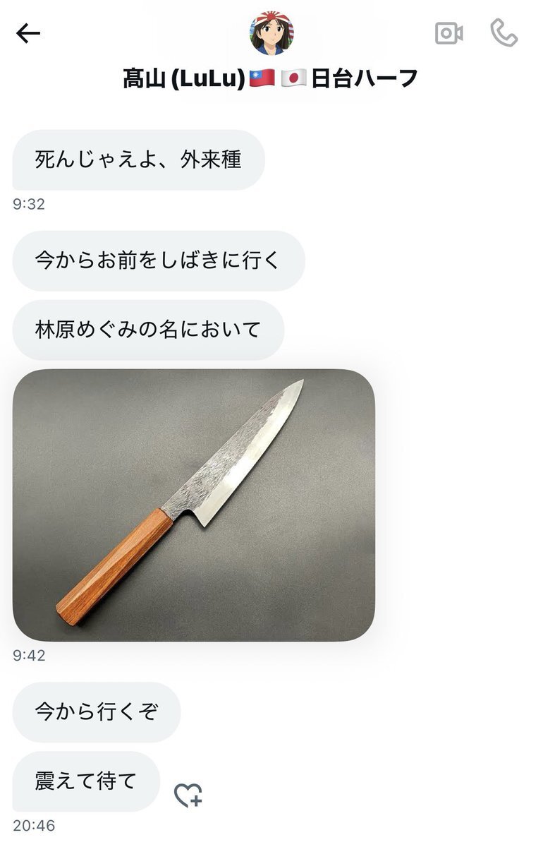Select the message 今から行くぞ
The image size is (543, 847).
pos(97,712)
